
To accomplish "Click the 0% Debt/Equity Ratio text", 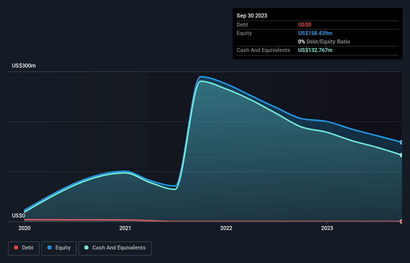I will [x=324, y=41].
